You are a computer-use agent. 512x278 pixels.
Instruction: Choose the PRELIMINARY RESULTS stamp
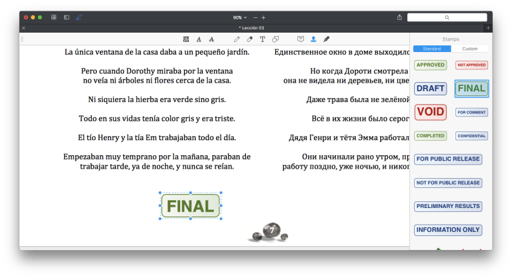point(448,207)
